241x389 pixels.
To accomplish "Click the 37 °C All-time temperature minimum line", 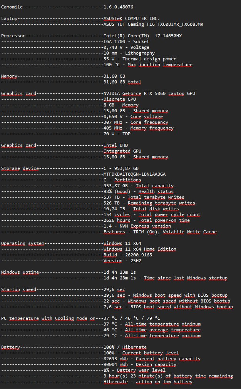I will coord(152,324).
